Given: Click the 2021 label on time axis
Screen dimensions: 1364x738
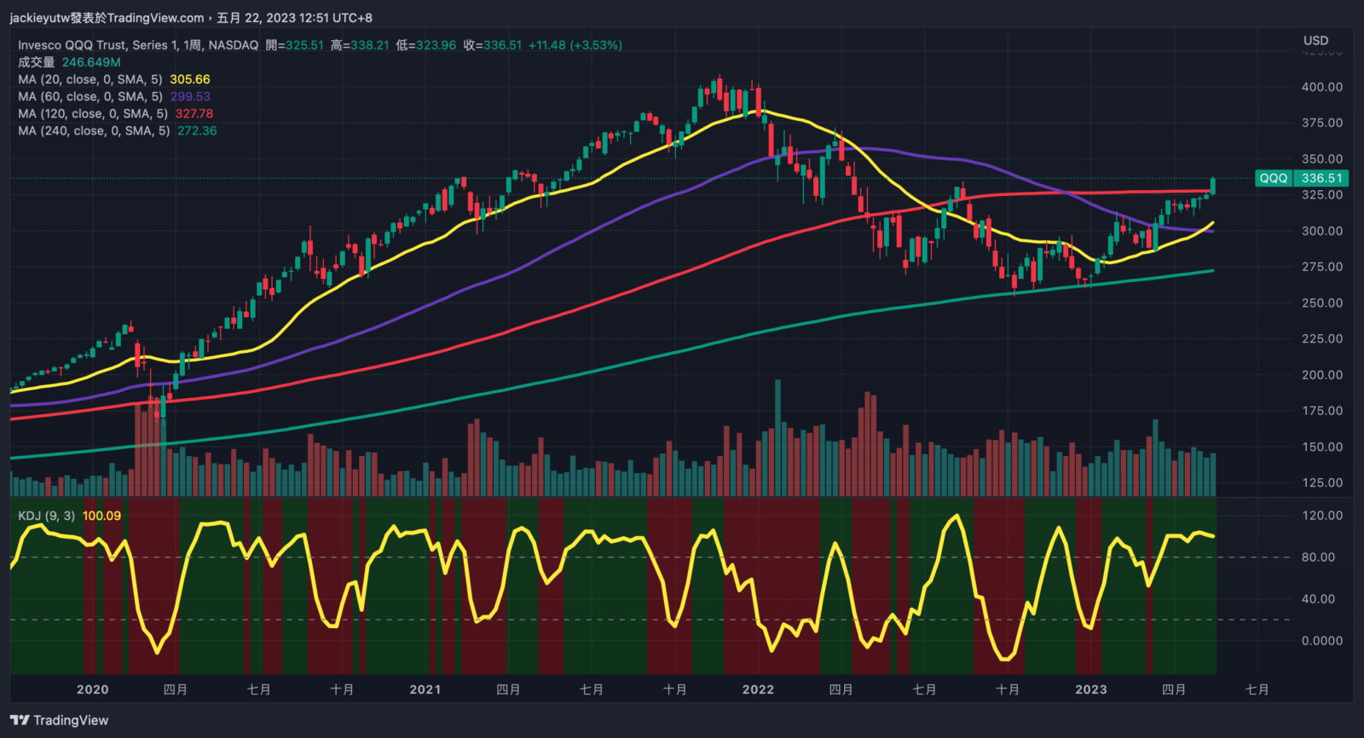Looking at the screenshot, I should 425,689.
